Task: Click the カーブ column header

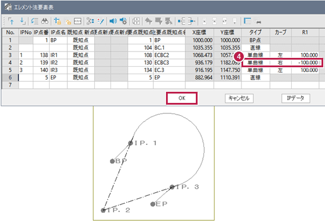Action: tap(281, 33)
